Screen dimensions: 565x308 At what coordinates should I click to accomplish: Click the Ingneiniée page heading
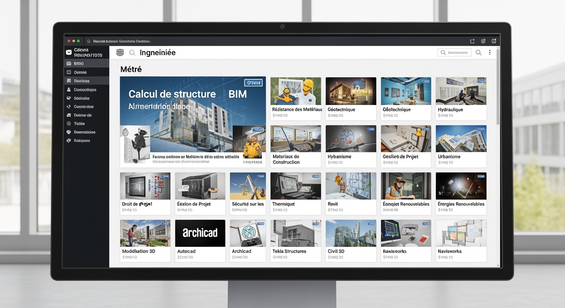click(158, 53)
